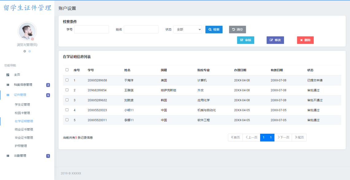Image resolution: width=350 pixels, height=180 pixels.
Task: Check the checkbox for row 5, 李娜11
Action: pos(67,120)
